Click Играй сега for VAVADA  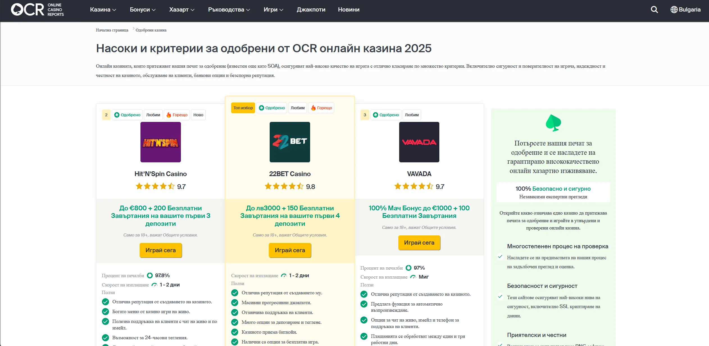(x=419, y=243)
